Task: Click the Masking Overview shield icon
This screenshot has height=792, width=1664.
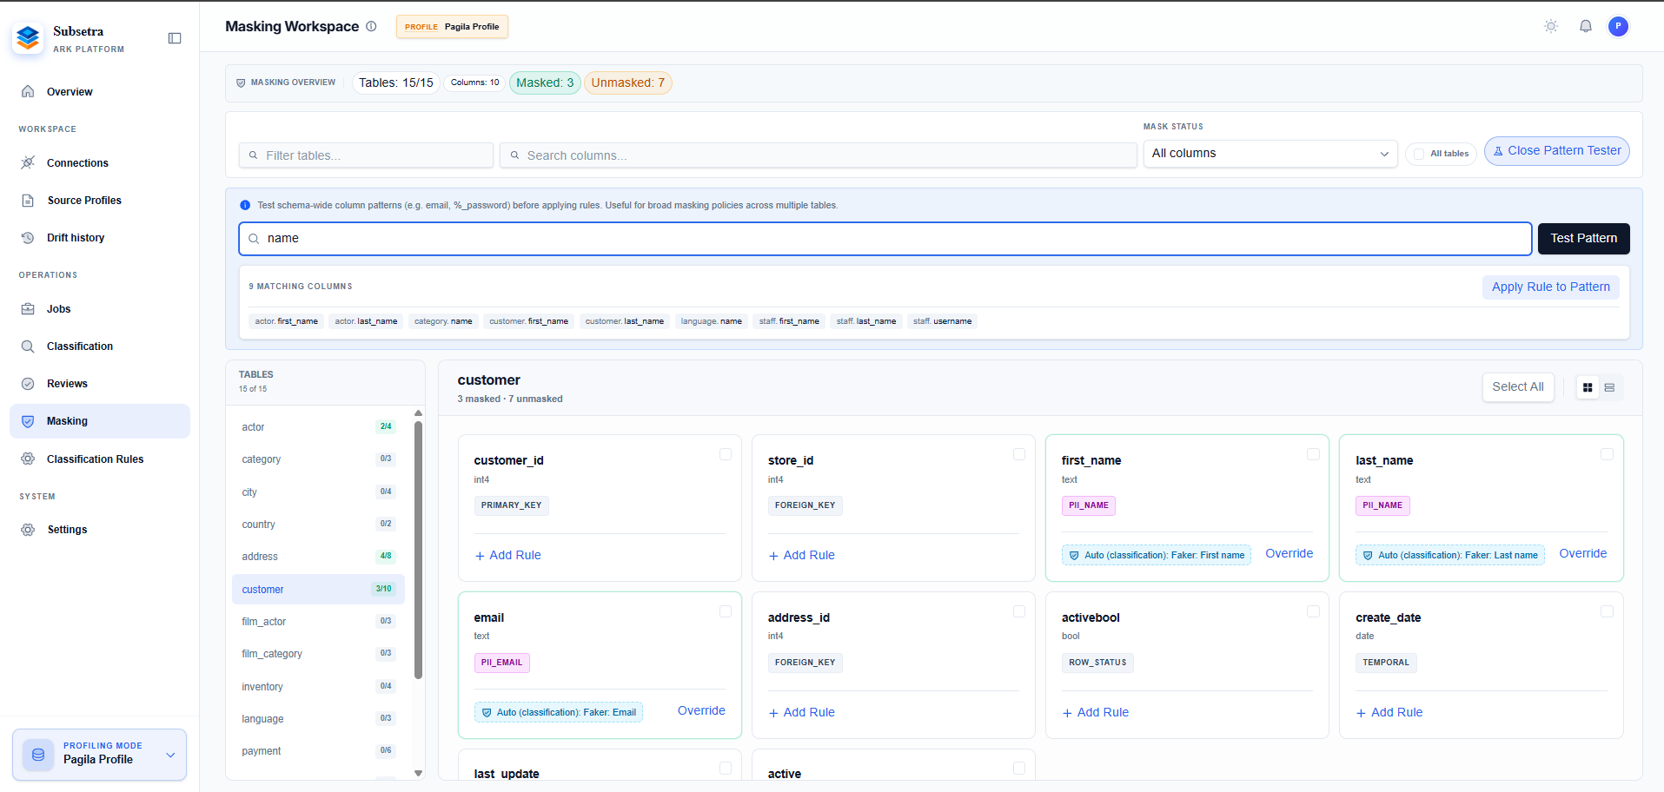Action: (241, 83)
